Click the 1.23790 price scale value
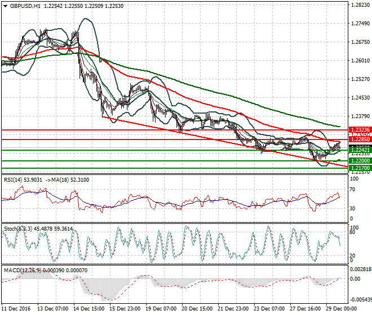Screen dimensions: 372x315 [x=360, y=116]
